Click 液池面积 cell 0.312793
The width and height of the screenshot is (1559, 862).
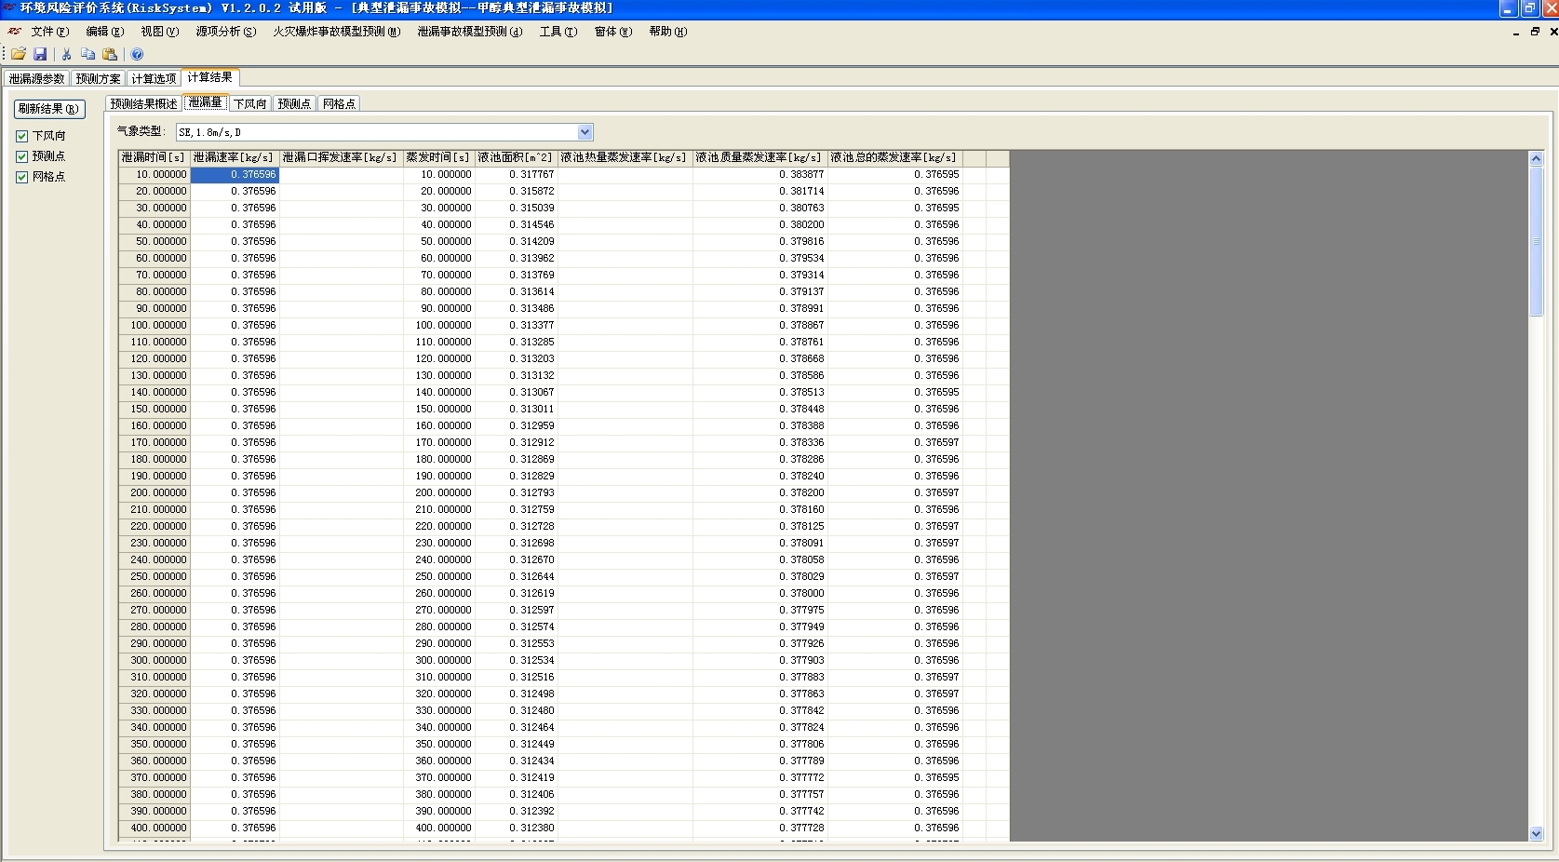click(517, 493)
